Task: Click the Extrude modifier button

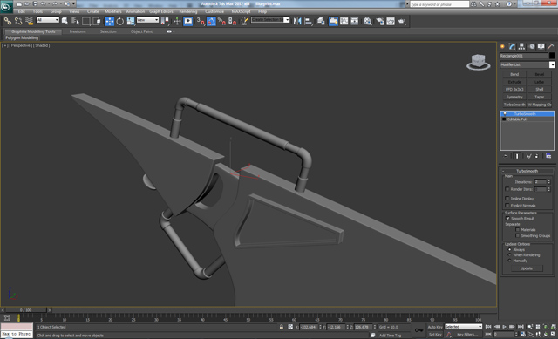Action: 514,82
